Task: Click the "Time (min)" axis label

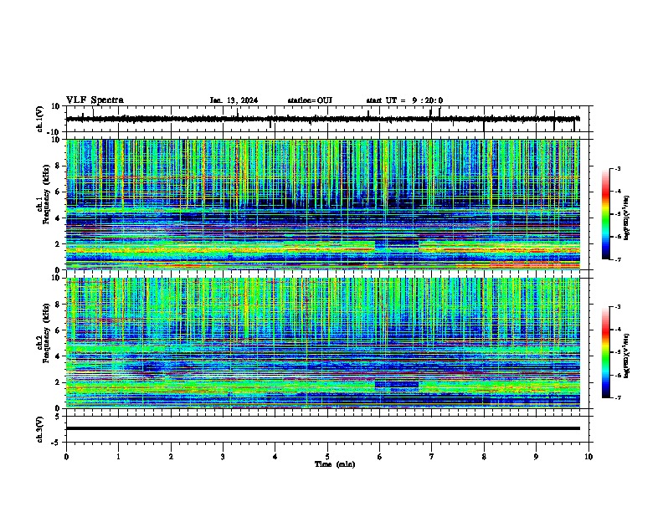Action: pyautogui.click(x=335, y=464)
